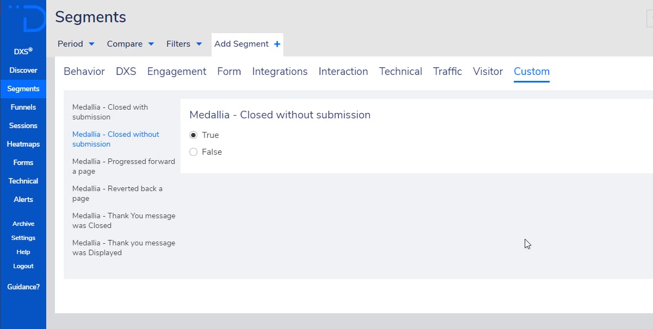Open Discover in the sidebar
This screenshot has height=329, width=653.
[23, 70]
